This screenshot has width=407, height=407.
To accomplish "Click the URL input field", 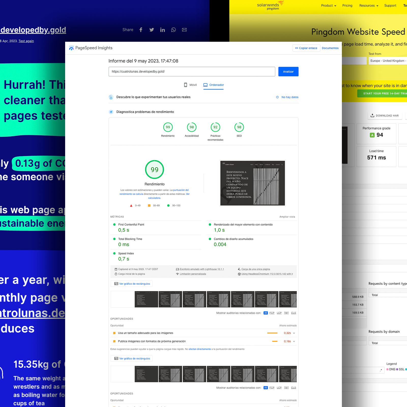I will pyautogui.click(x=192, y=72).
